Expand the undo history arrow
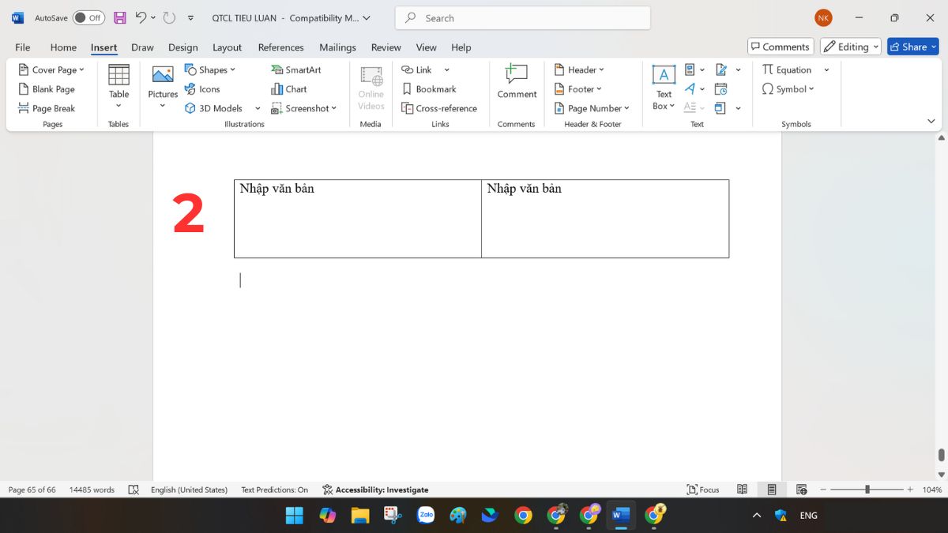 point(153,17)
